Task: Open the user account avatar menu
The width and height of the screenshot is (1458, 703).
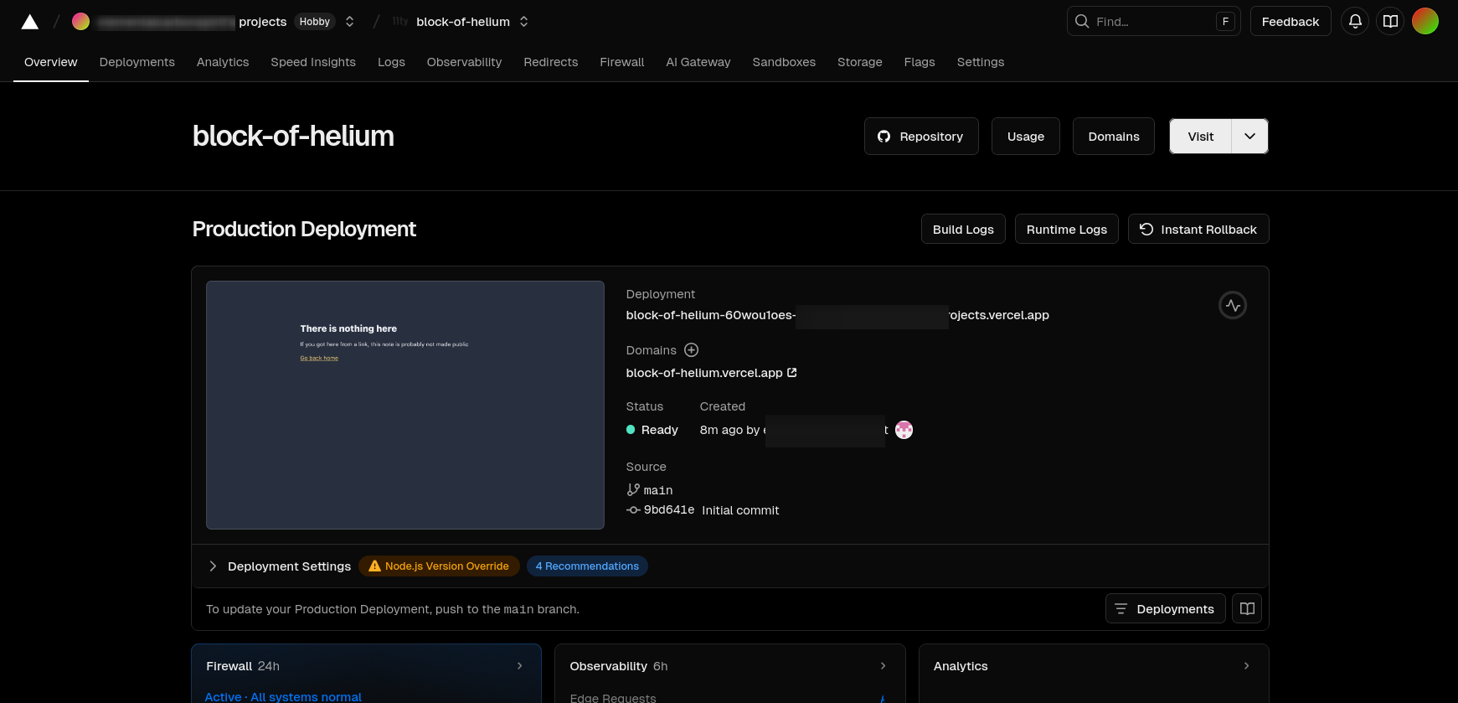Action: tap(1425, 22)
